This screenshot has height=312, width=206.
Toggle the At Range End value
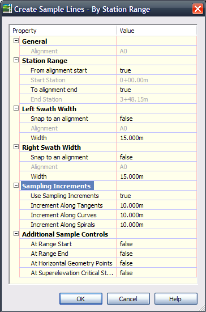point(156,254)
